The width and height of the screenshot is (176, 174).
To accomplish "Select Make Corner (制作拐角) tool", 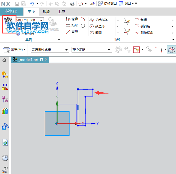I will click(144, 33).
